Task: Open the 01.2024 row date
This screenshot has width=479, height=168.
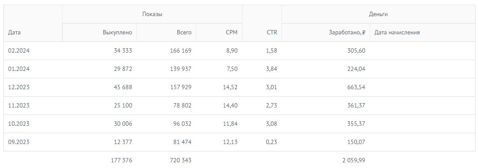Action: pyautogui.click(x=19, y=69)
